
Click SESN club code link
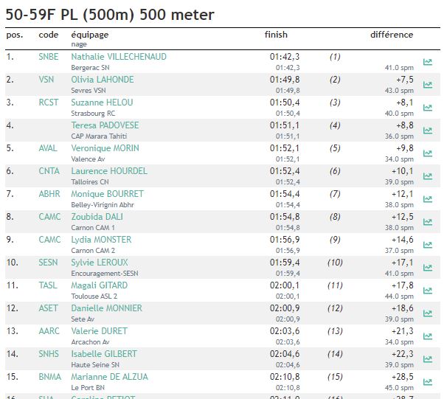point(48,263)
